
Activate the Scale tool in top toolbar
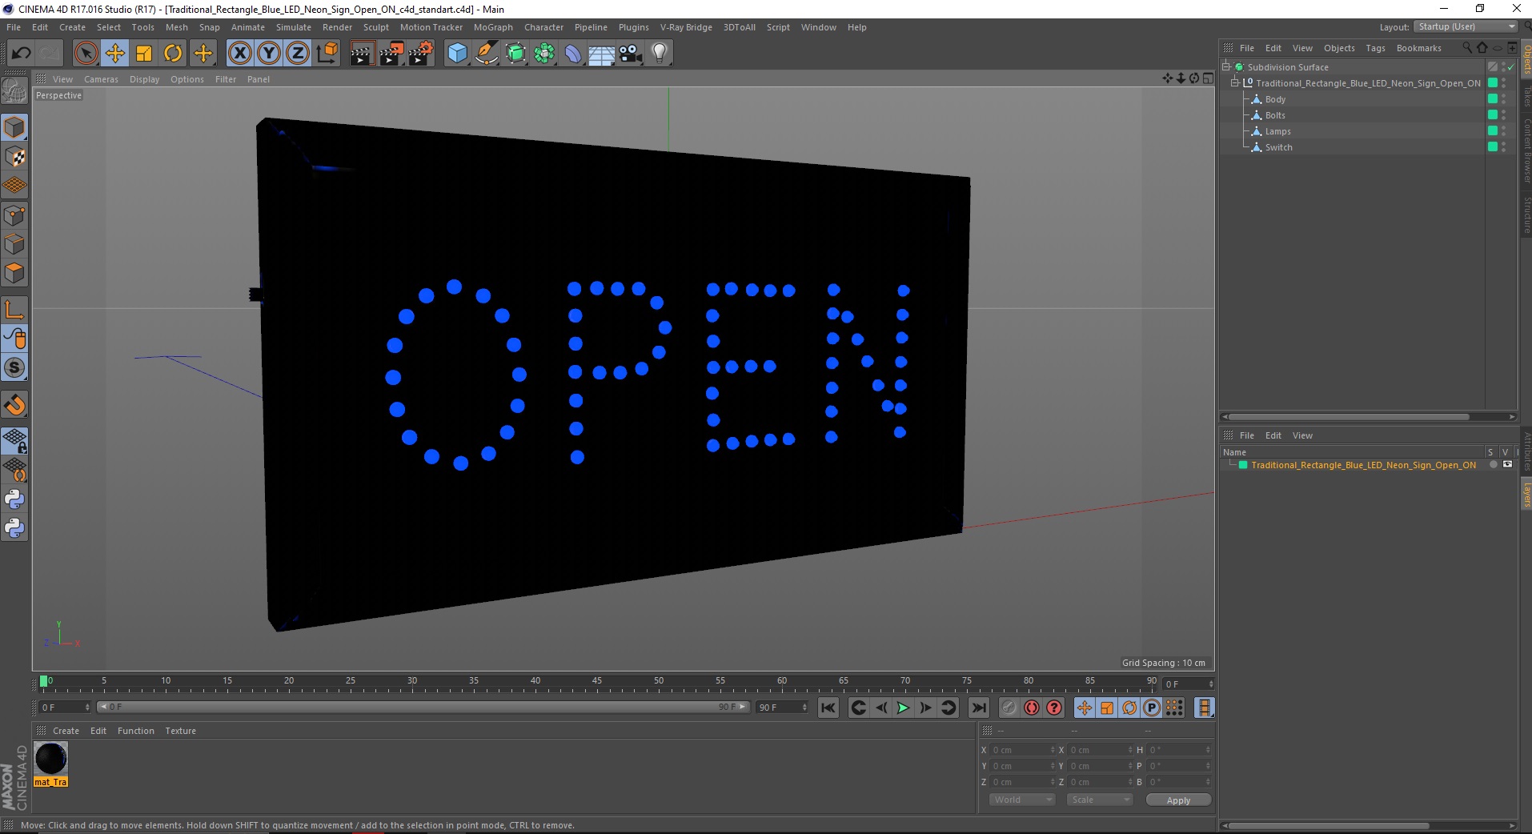tap(144, 54)
